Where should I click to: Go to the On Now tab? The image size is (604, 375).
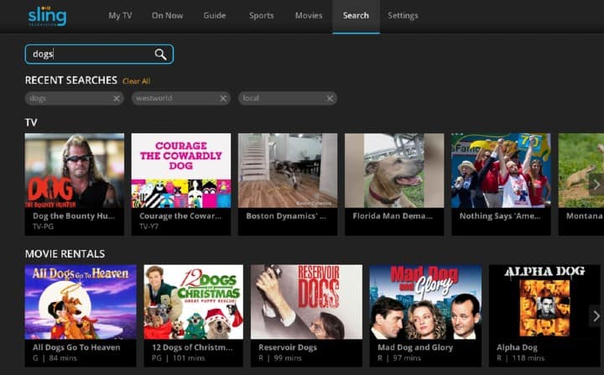coord(167,16)
